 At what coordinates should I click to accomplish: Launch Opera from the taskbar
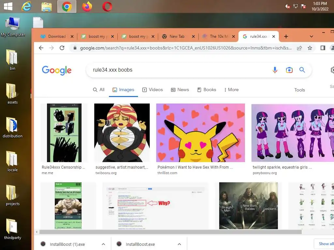point(107,7)
